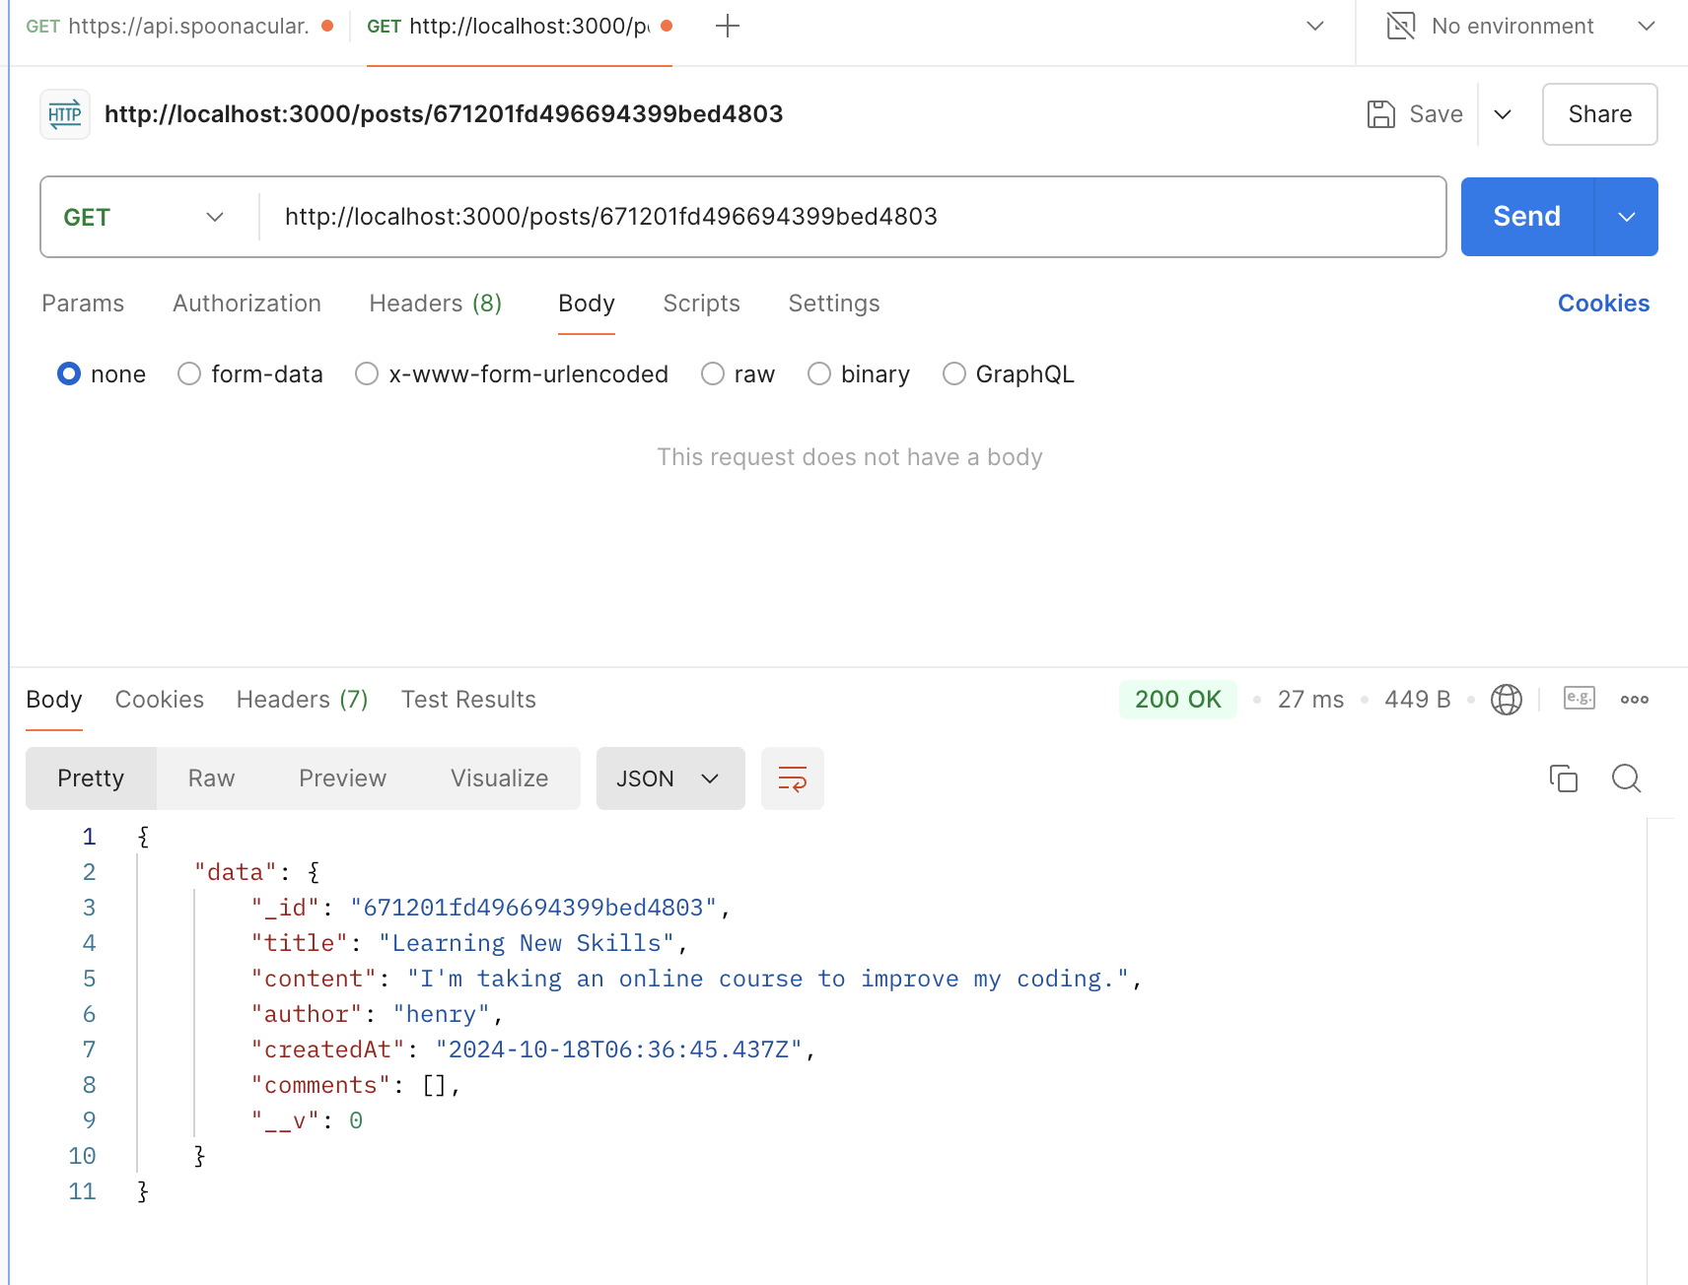
Task: Switch response view to Pretty
Action: (91, 778)
